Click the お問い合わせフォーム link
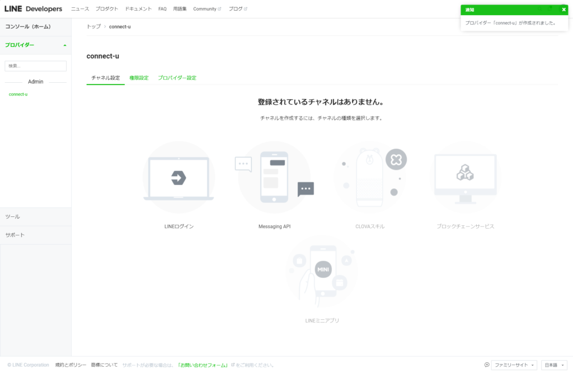This screenshot has height=374, width=573. [x=203, y=365]
